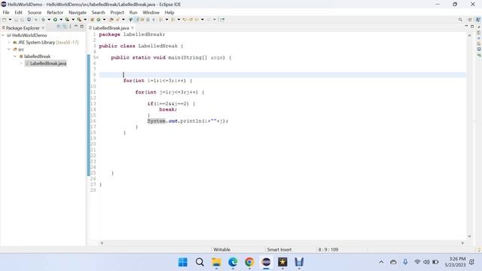Open the Package Explorer View Menu
Viewport: 482px width, 271px height.
[x=70, y=27]
